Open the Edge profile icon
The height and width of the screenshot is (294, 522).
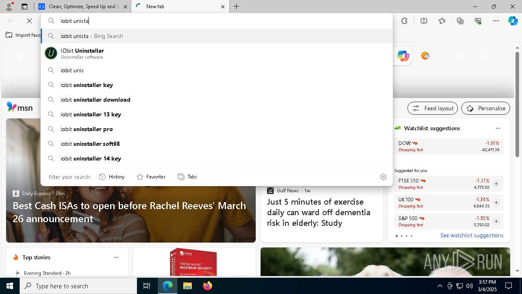pos(9,6)
